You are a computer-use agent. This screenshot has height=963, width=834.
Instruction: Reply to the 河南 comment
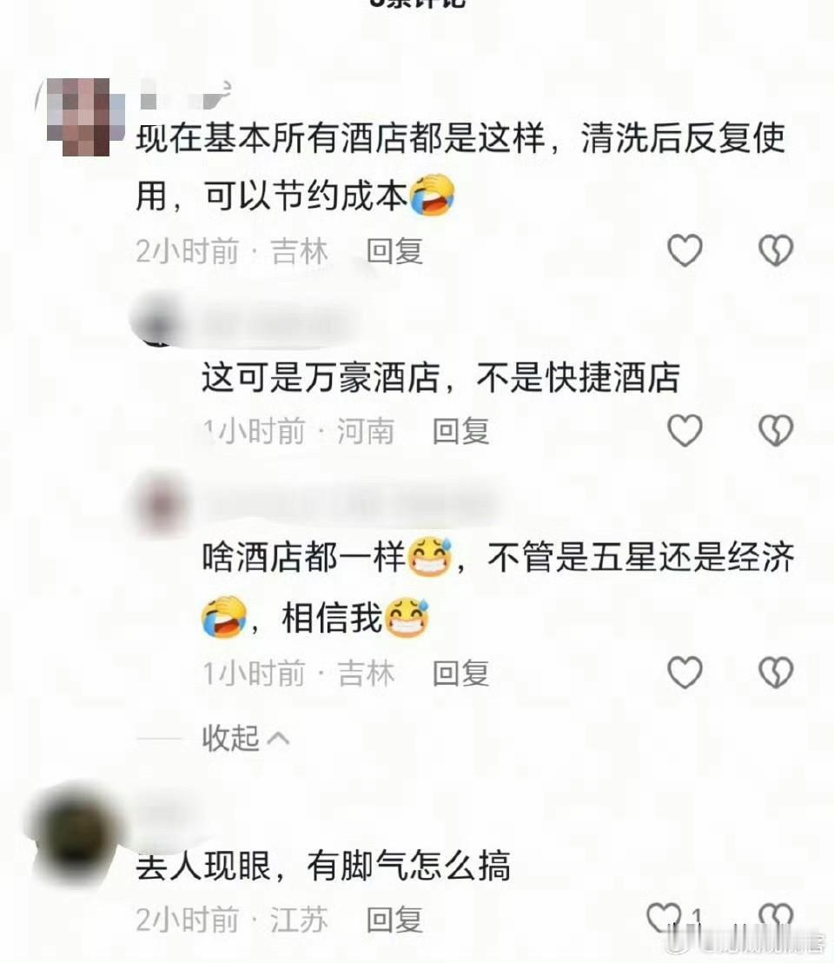[x=461, y=430]
